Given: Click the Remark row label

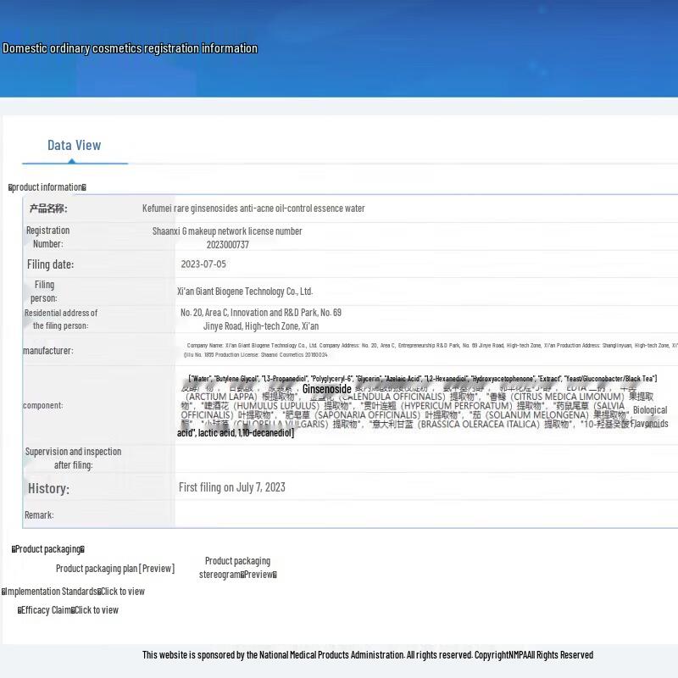Looking at the screenshot, I should pyautogui.click(x=39, y=515).
